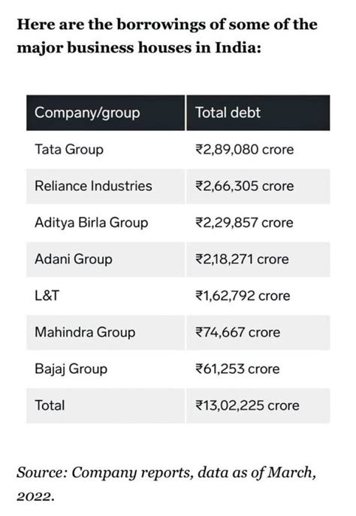Select the Company/group column header
Image resolution: width=356 pixels, height=516 pixels.
[105, 113]
